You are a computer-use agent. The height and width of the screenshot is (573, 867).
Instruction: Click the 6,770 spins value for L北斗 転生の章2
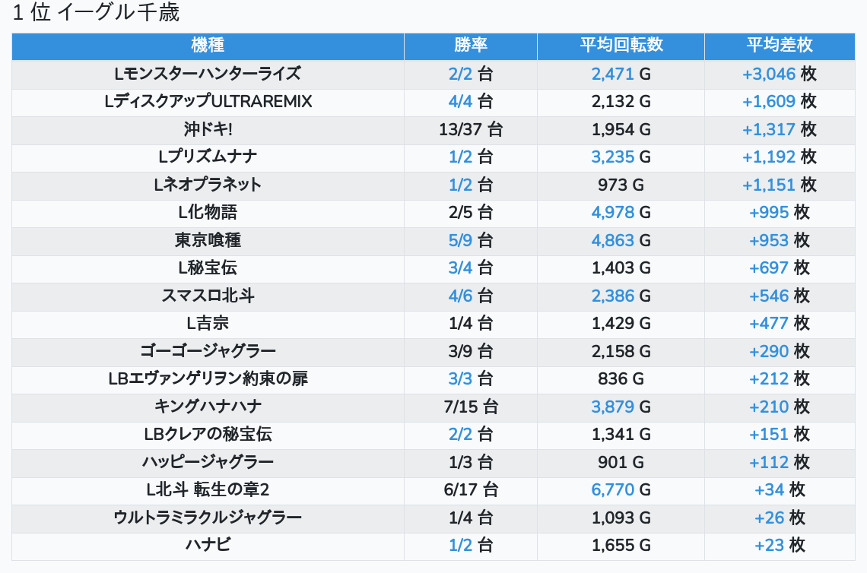(x=613, y=490)
